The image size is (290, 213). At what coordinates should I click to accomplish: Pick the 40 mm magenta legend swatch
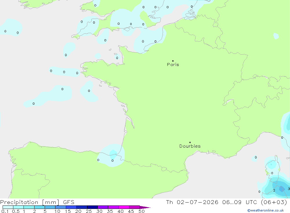124,207
